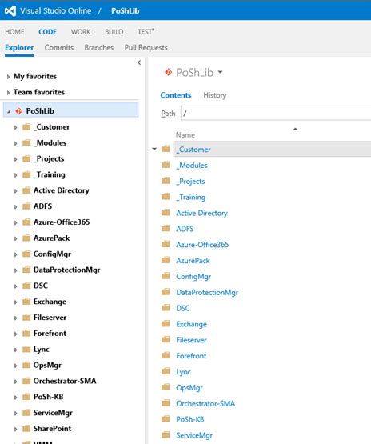371x444 pixels.
Task: Select Azure-Office365 in the folder tree
Action: point(62,222)
